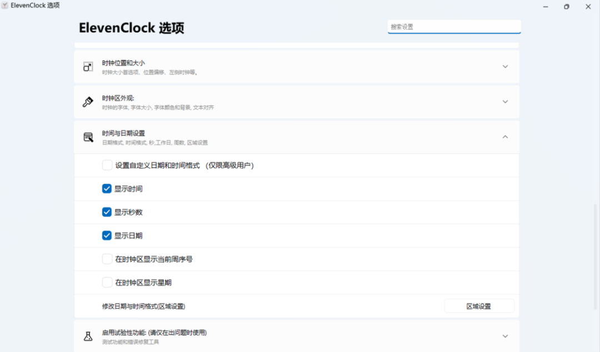This screenshot has width=600, height=352.
Task: Click the paintbrush clock appearance icon
Action: coord(88,102)
